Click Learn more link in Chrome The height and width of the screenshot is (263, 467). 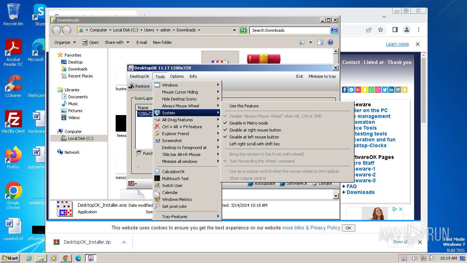coord(397,44)
